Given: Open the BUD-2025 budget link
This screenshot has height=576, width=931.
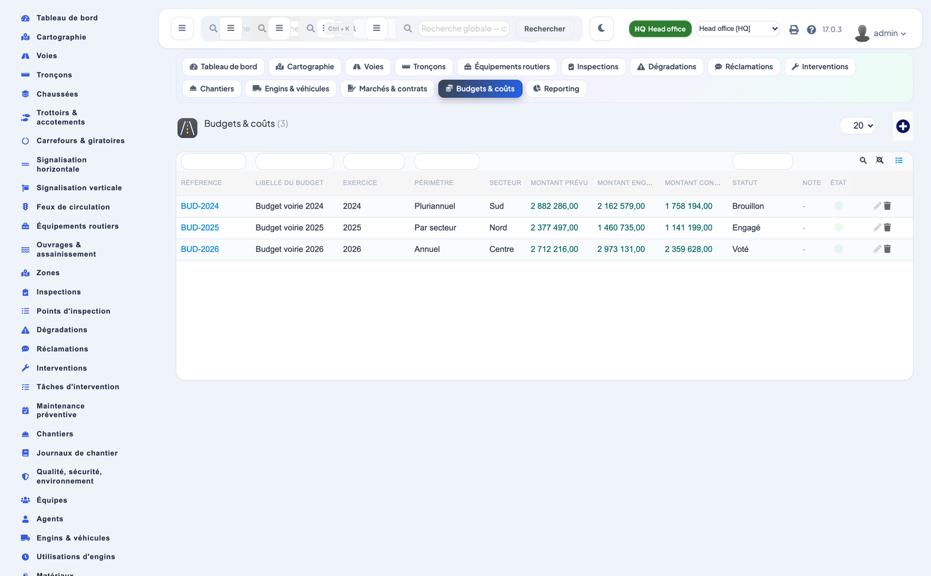Looking at the screenshot, I should (x=200, y=227).
